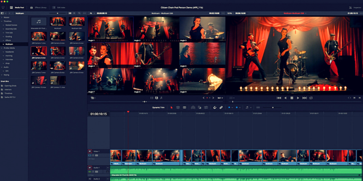Toggle the bin list sidebar icon
This screenshot has height=181, width=363.
(3, 14)
